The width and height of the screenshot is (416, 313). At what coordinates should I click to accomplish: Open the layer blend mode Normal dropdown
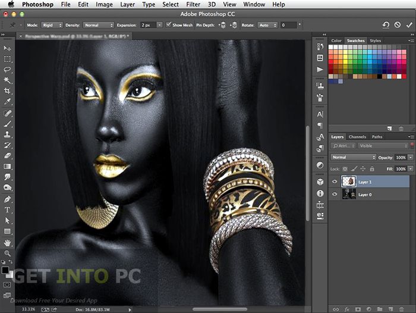[x=354, y=157]
